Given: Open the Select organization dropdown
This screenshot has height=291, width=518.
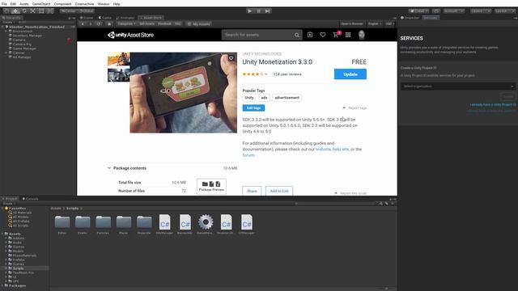Looking at the screenshot, I should click(x=458, y=86).
